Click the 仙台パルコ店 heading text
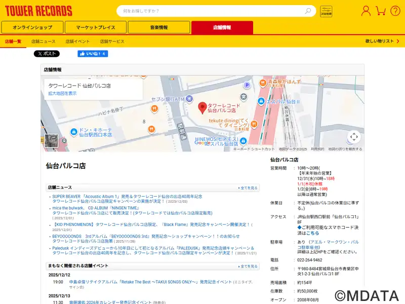The height and width of the screenshot is (304, 405). (x=66, y=166)
